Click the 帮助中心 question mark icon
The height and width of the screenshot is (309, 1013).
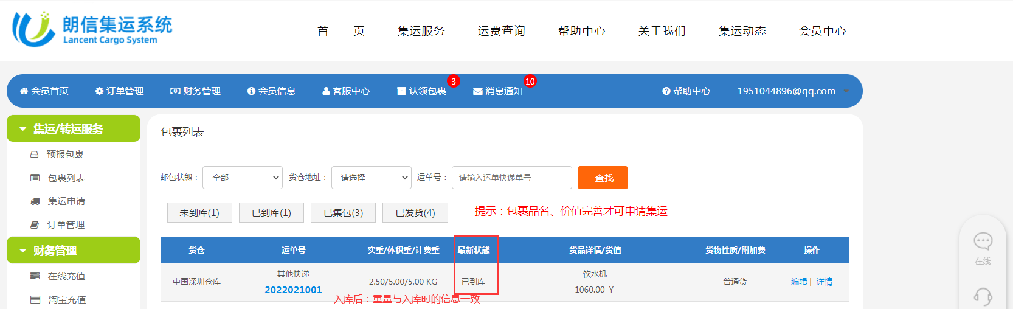(x=666, y=91)
